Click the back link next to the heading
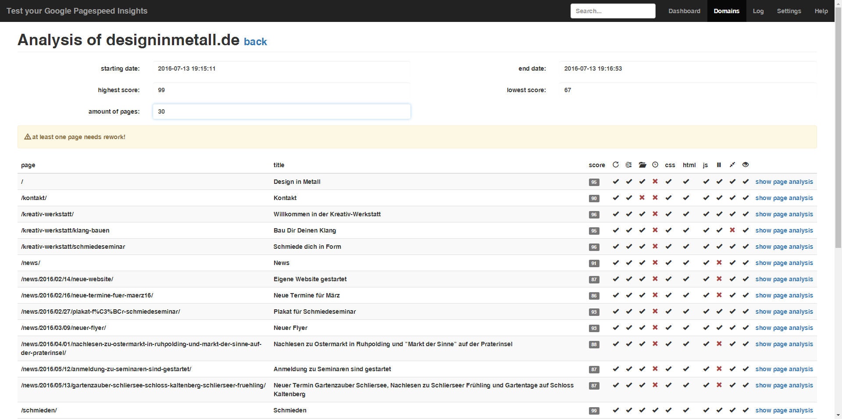Image resolution: width=842 pixels, height=419 pixels. pos(256,42)
